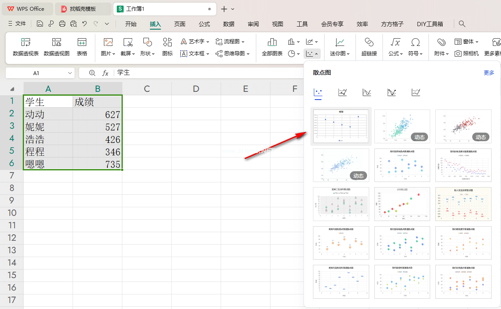Click the 更多 link in scatter panel
The width and height of the screenshot is (501, 309).
click(x=489, y=73)
